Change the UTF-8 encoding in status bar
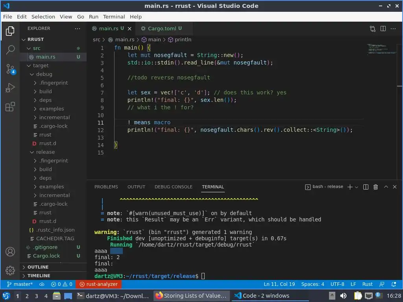The width and height of the screenshot is (403, 302). [337, 284]
